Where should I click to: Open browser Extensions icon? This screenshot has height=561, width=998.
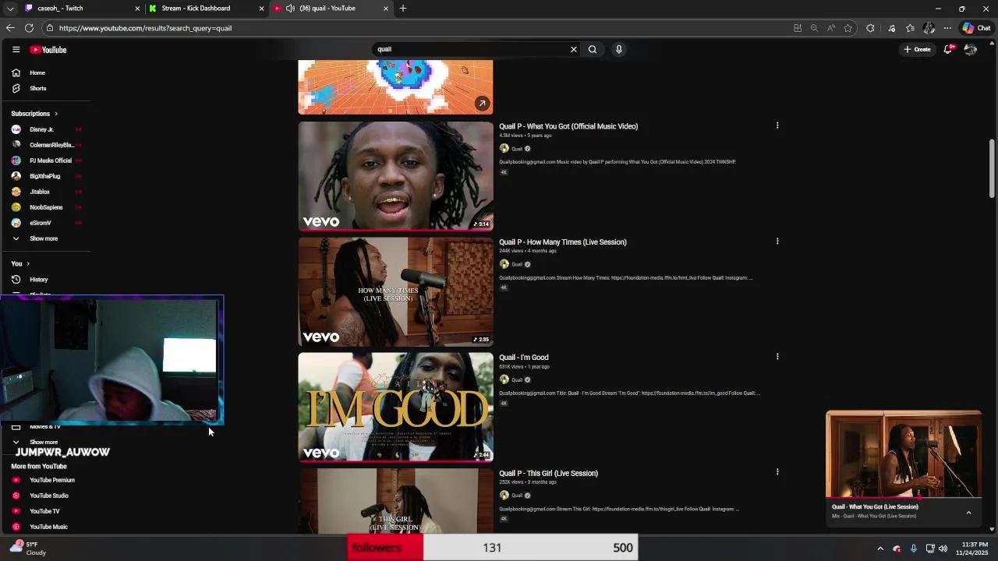click(870, 28)
